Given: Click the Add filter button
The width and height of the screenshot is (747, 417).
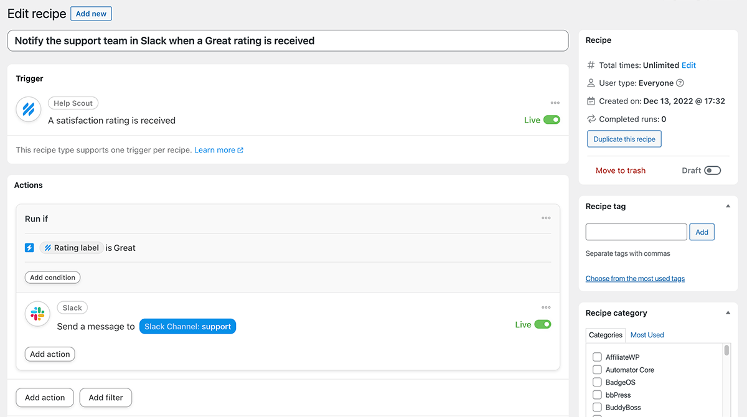Looking at the screenshot, I should click(x=106, y=398).
